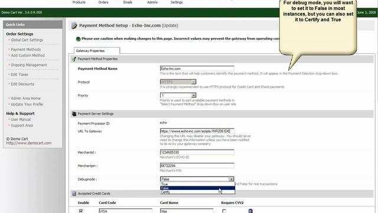Click the Merchantpin input field
The image size is (378, 213).
click(197, 166)
